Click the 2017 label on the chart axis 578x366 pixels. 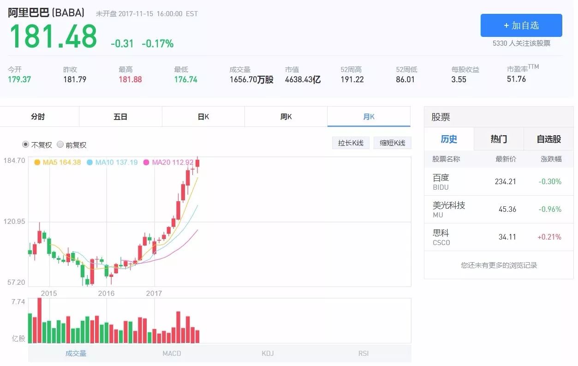[154, 294]
